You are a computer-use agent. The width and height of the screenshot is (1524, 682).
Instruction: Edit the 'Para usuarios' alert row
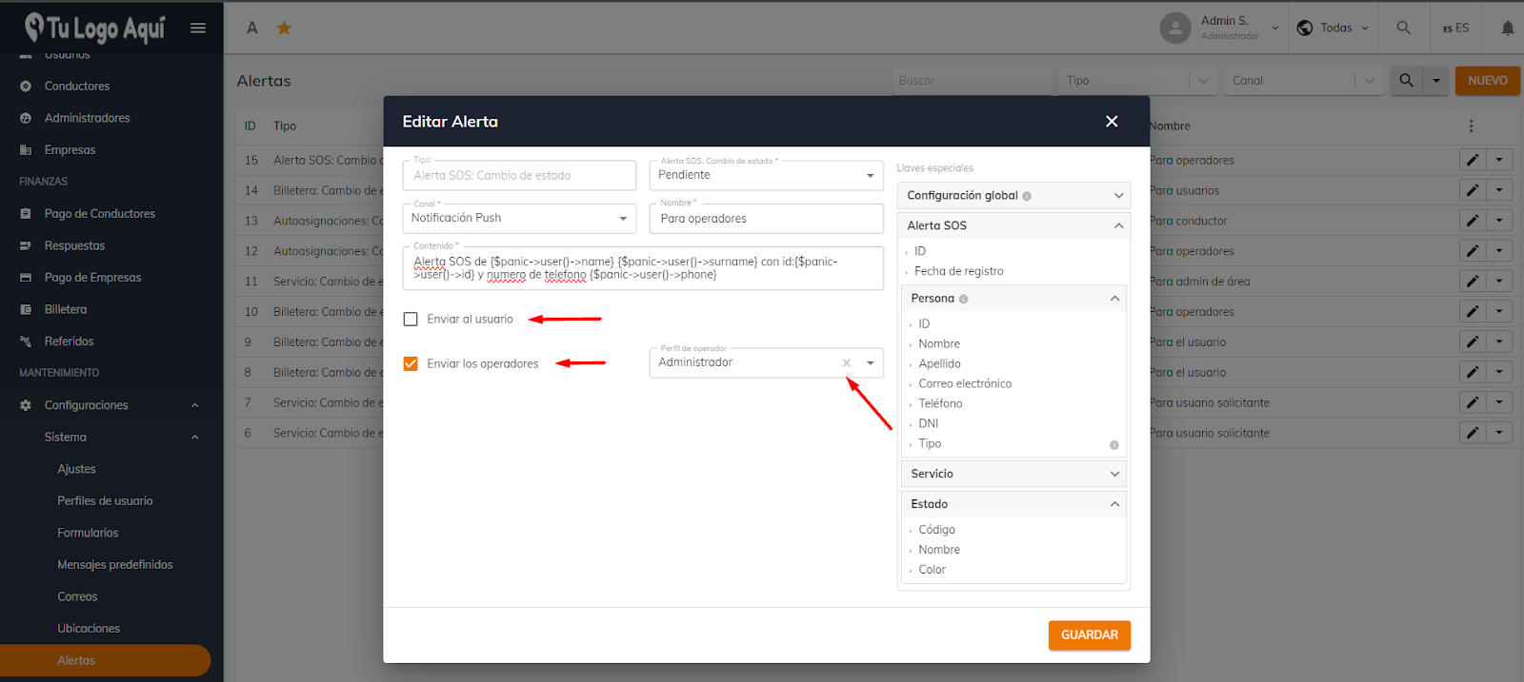pos(1473,190)
